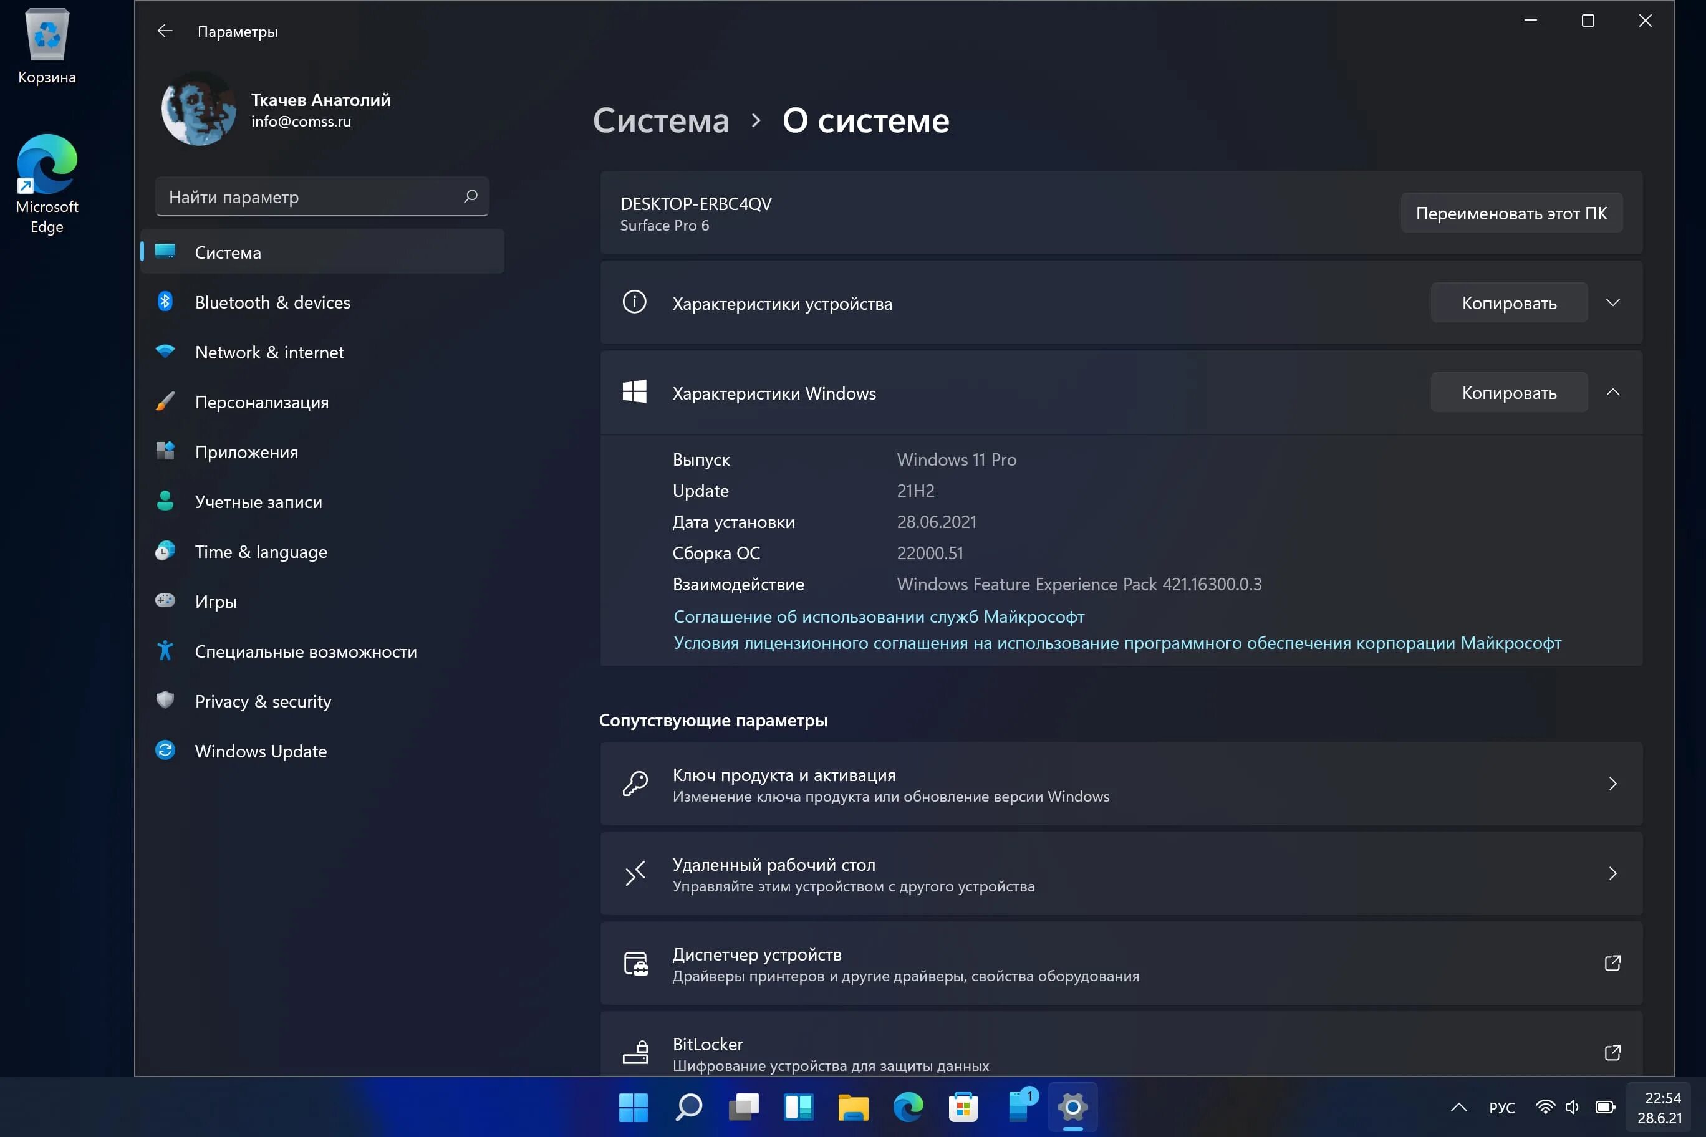Open Recycle Bin on desktop
Viewport: 1706px width, 1137px height.
tap(47, 44)
